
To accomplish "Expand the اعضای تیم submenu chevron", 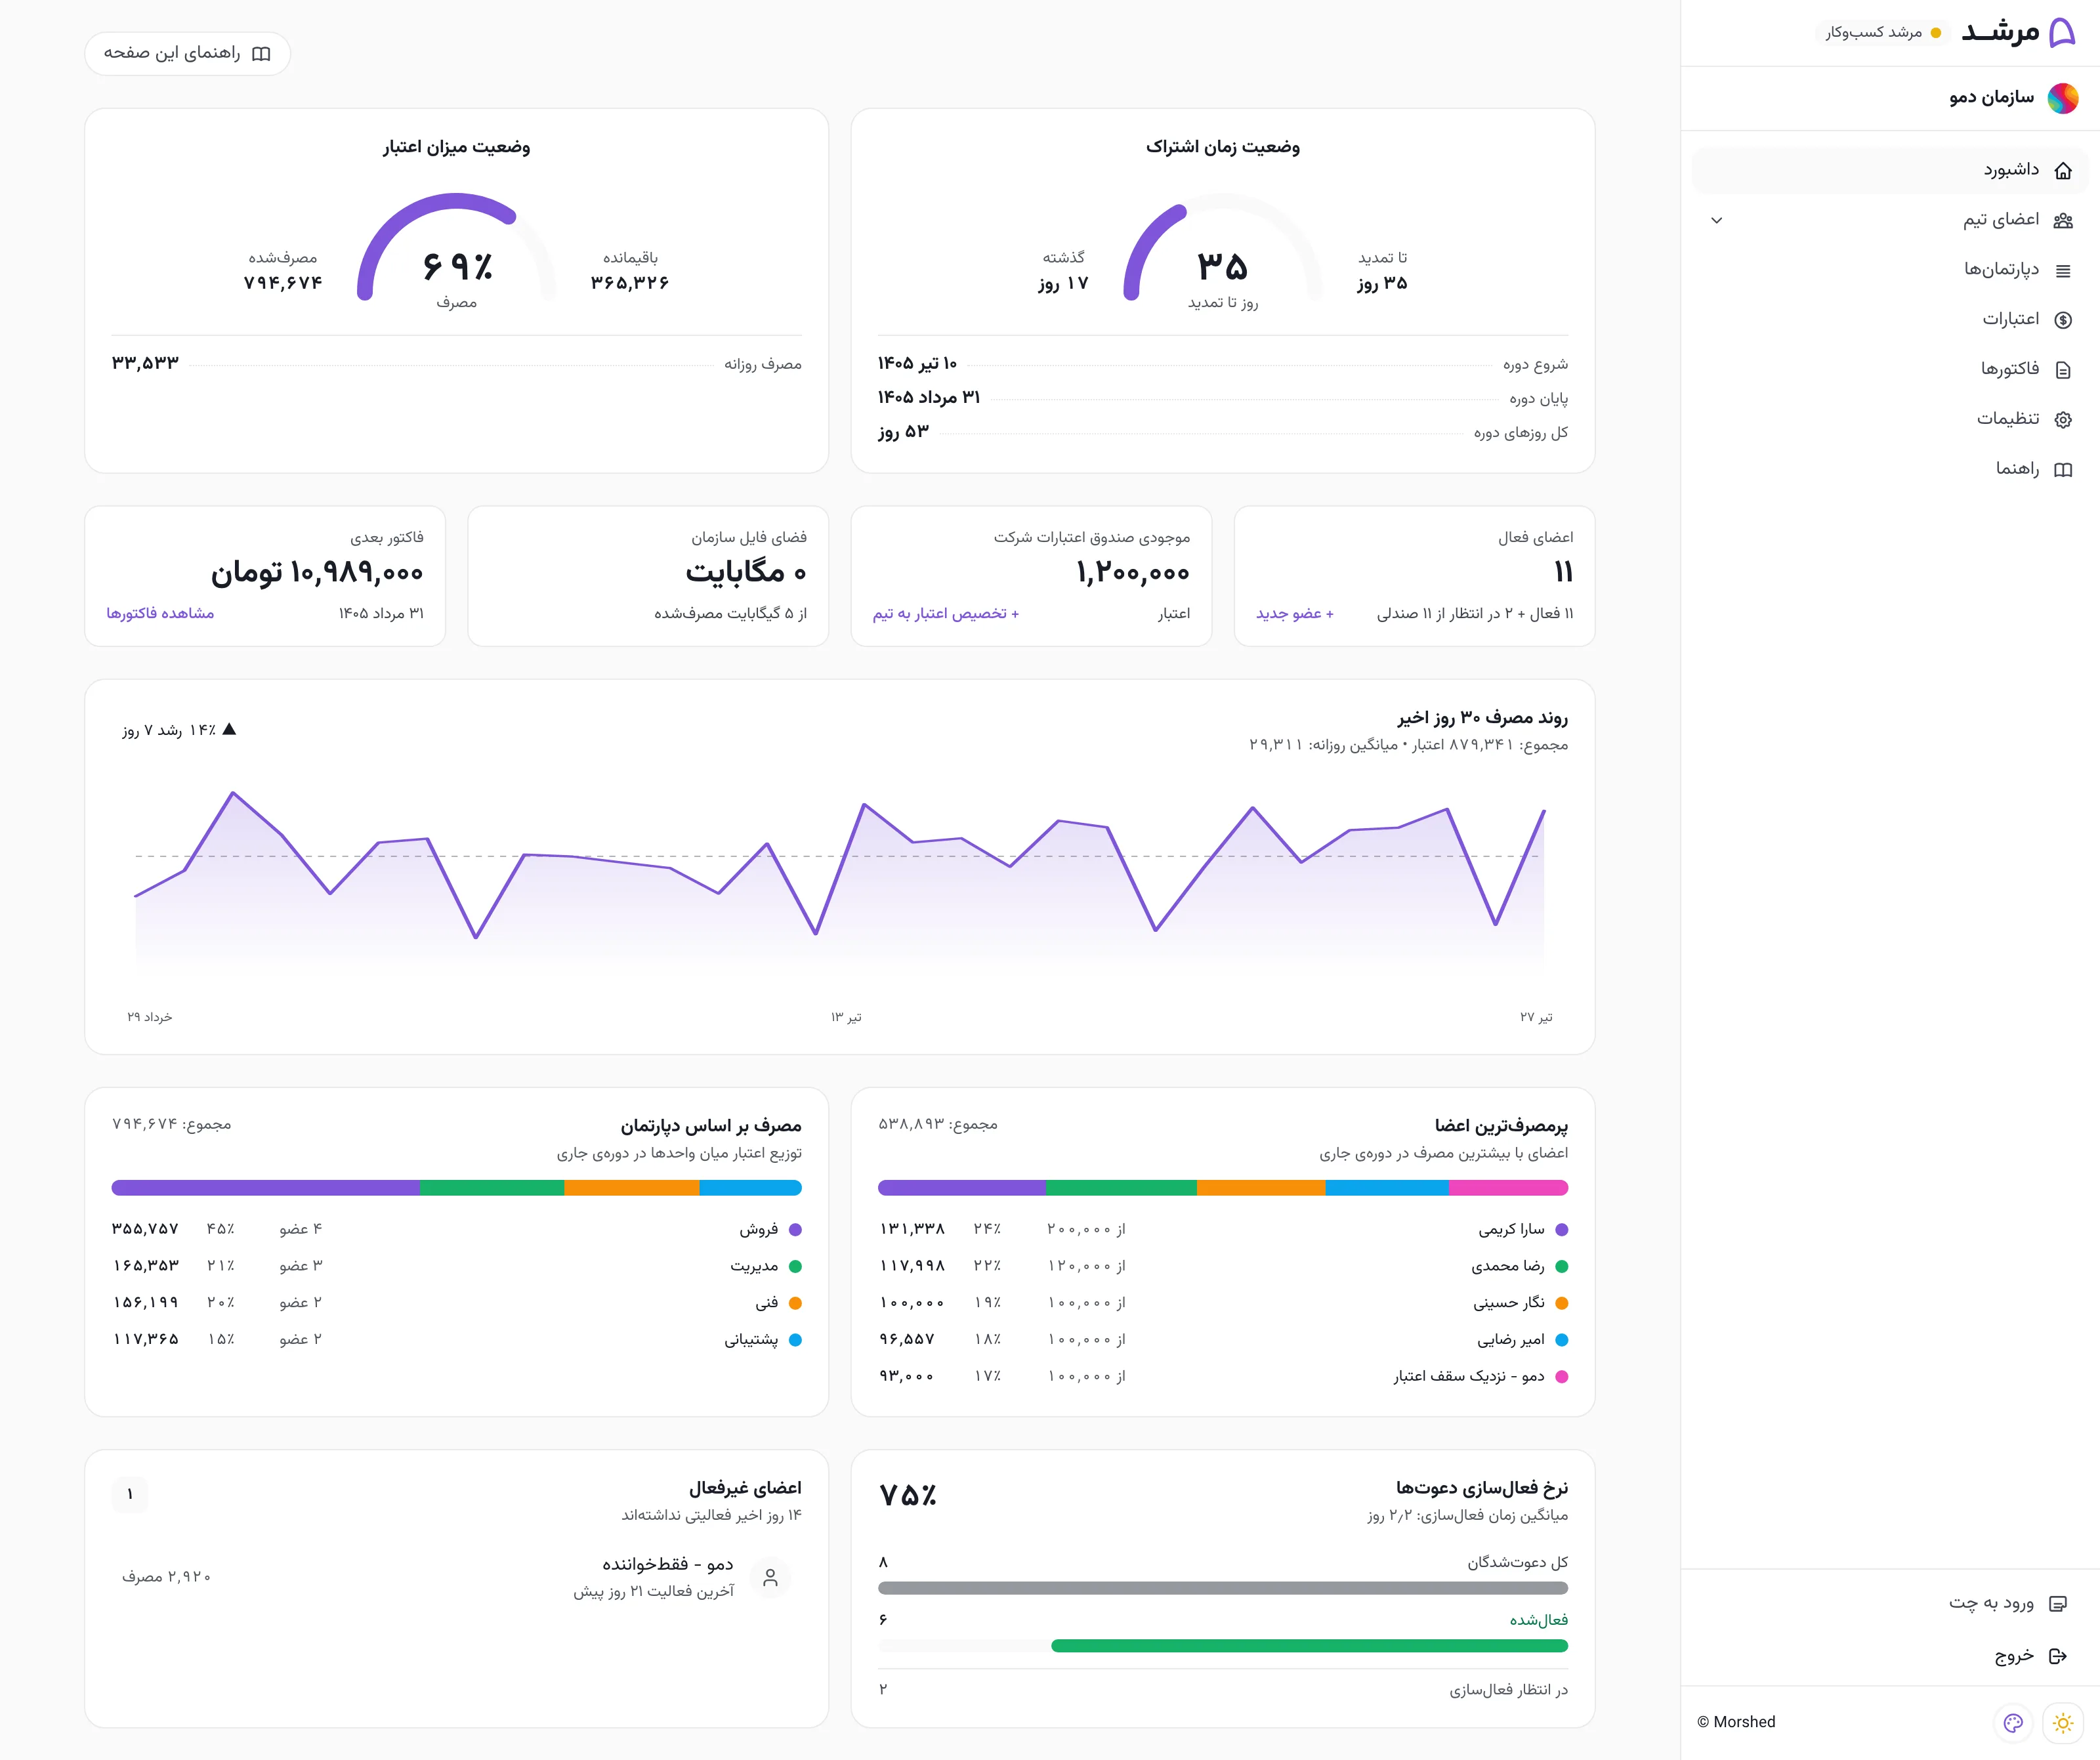I will point(1717,220).
